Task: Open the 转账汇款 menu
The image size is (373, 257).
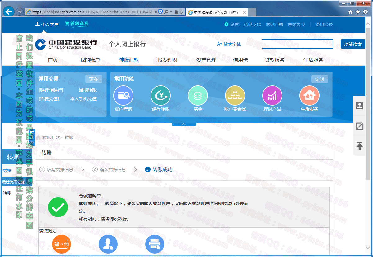Action: click(129, 60)
